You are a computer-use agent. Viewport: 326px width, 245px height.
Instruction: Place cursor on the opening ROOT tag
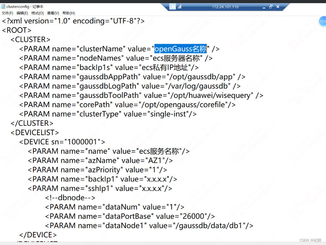click(x=16, y=30)
